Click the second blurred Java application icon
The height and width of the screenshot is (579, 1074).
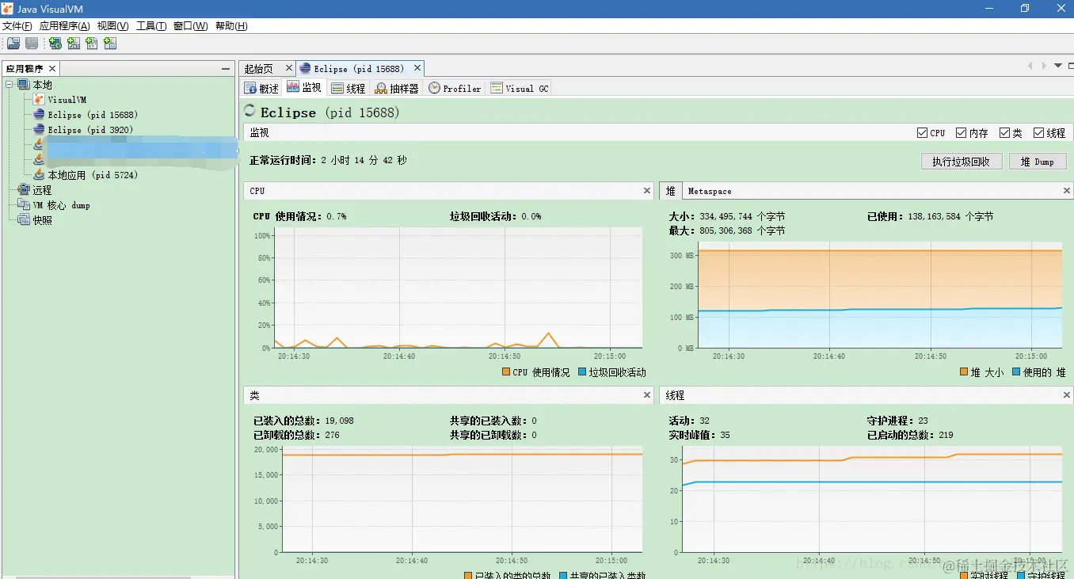[x=39, y=159]
